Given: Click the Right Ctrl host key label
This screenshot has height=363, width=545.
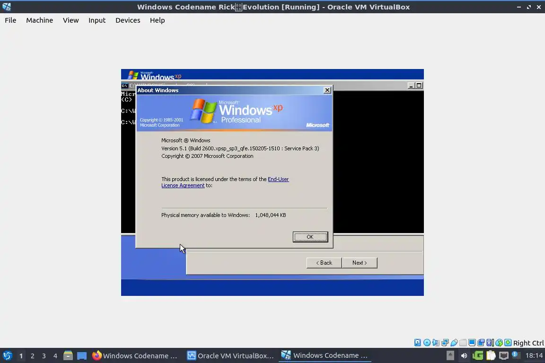Looking at the screenshot, I should pyautogui.click(x=528, y=343).
